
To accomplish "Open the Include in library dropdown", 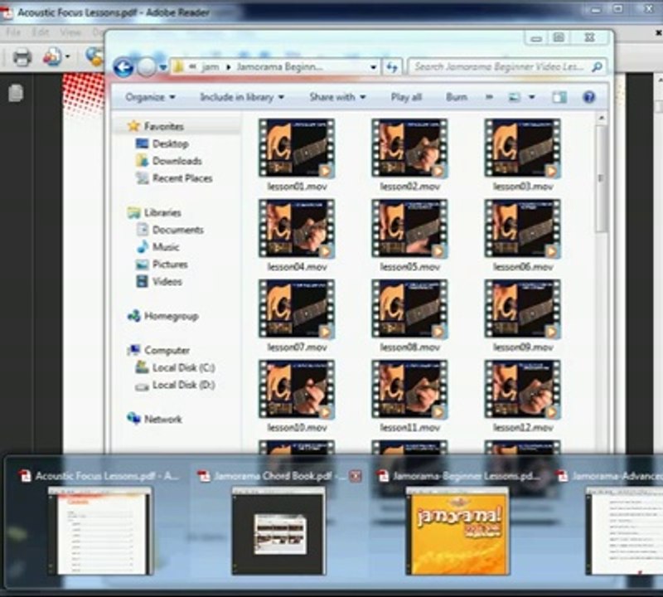I will click(x=242, y=97).
